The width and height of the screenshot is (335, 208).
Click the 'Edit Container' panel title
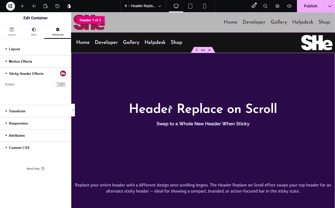36,18
